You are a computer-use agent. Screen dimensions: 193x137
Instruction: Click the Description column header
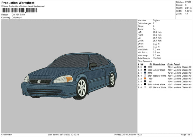click(159, 64)
